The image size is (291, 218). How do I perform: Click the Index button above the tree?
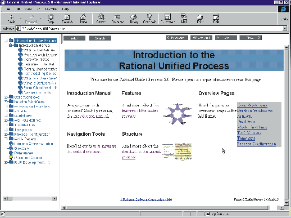click(x=75, y=38)
